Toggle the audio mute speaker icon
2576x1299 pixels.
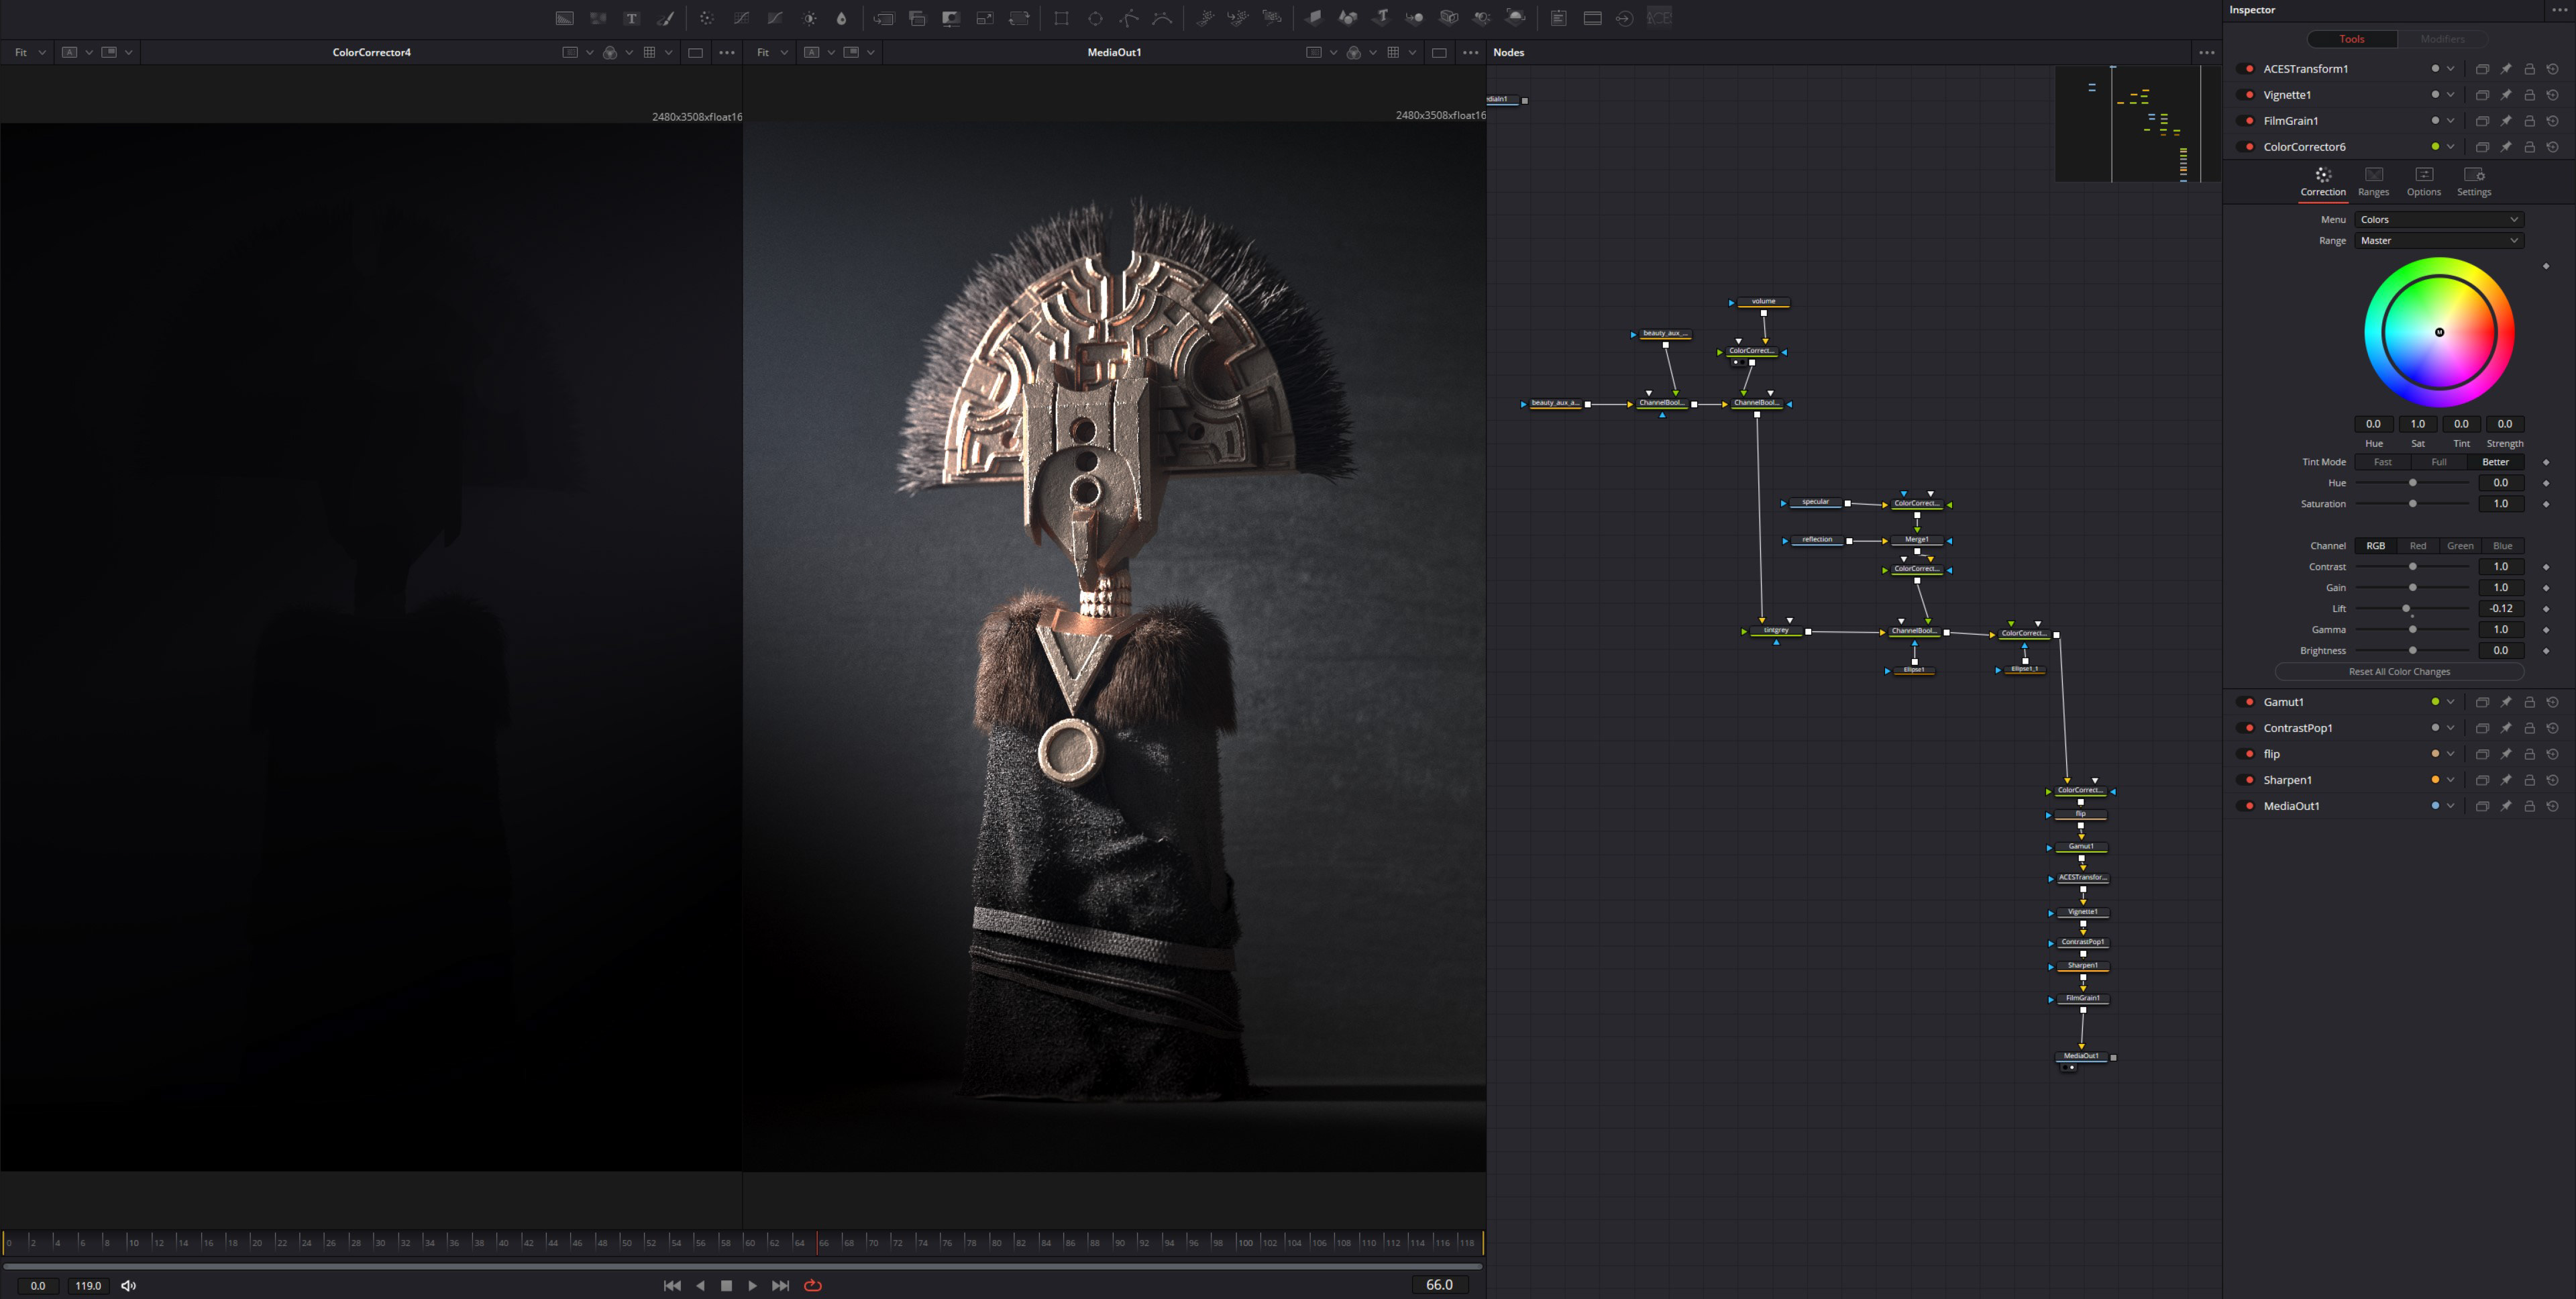[128, 1286]
